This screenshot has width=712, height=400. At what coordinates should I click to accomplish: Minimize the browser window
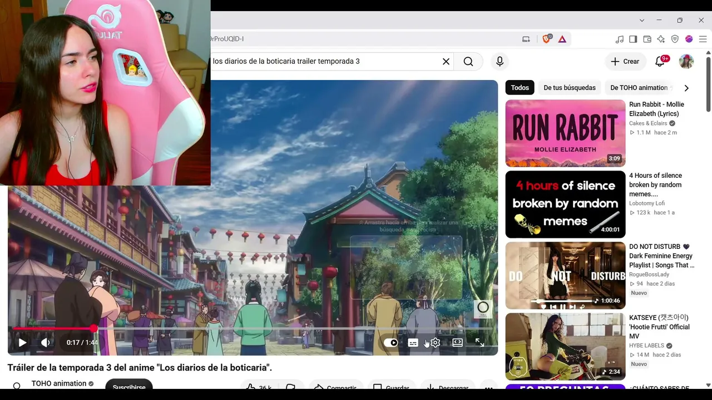pos(659,21)
